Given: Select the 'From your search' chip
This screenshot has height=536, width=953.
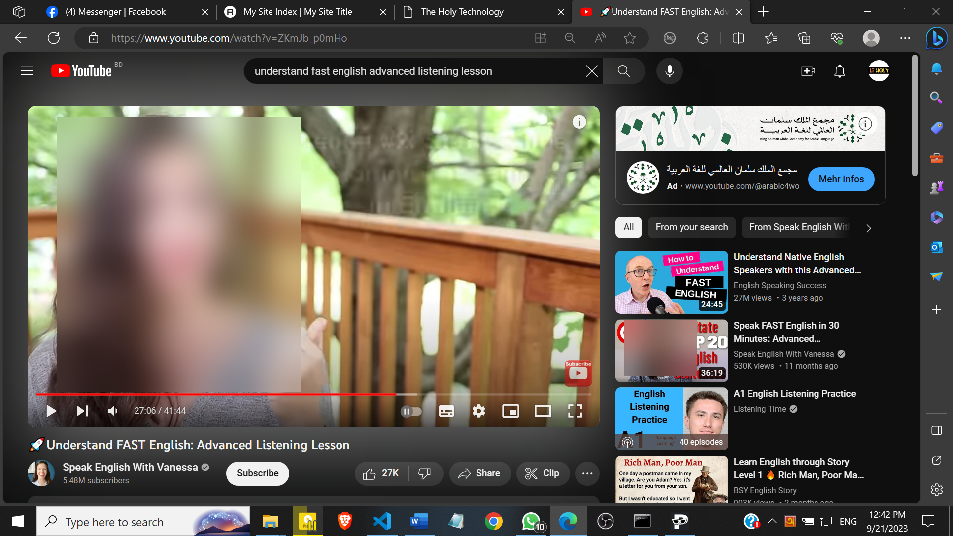Looking at the screenshot, I should pyautogui.click(x=691, y=227).
